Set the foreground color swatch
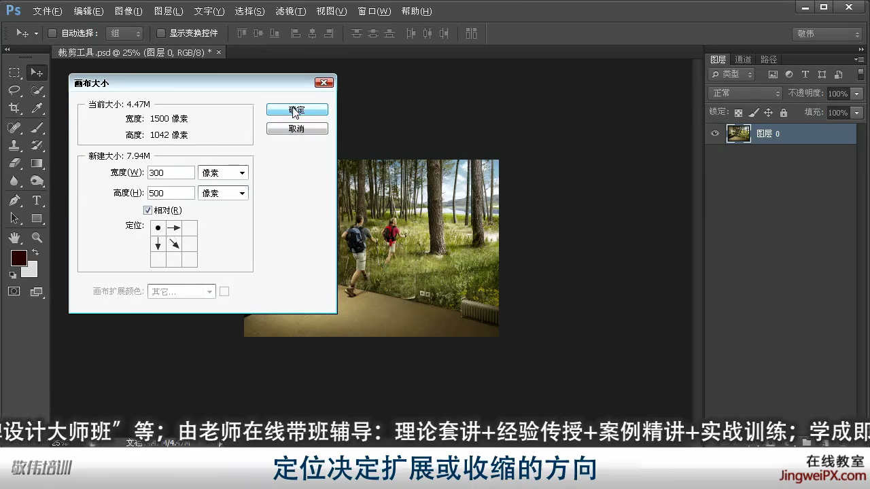The width and height of the screenshot is (870, 489). (18, 258)
